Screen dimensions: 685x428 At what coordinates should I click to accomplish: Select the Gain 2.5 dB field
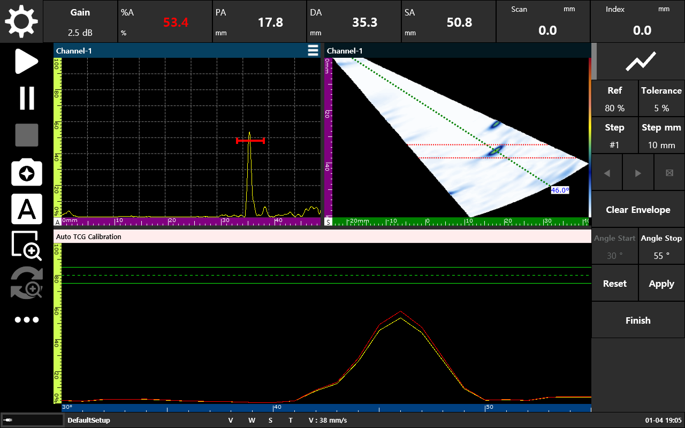(80, 21)
